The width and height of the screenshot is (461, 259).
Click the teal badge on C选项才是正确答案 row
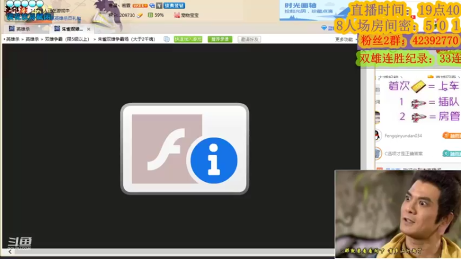pos(452,153)
